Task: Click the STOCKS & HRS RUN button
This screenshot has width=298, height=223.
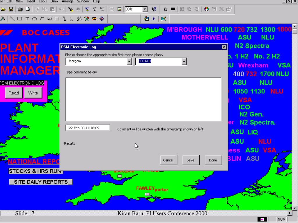Action: 36,171
